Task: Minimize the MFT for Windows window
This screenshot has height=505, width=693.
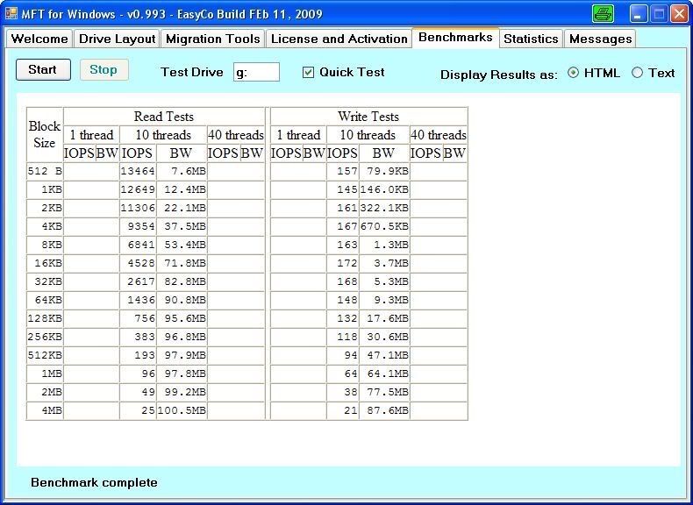Action: click(x=639, y=13)
